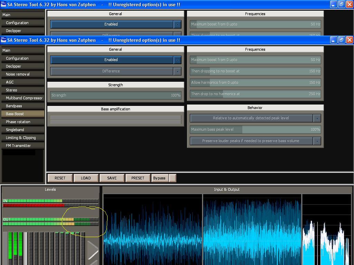354x265 pixels.
Task: Minimize the back SA Stereo Tool window
Action: 334,4
